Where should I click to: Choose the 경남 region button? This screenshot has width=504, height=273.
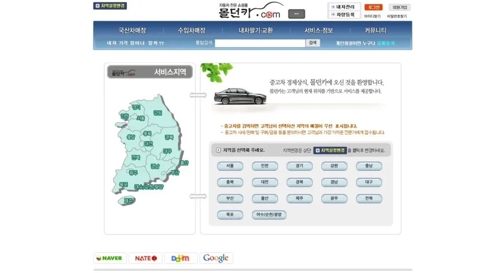[x=334, y=182]
